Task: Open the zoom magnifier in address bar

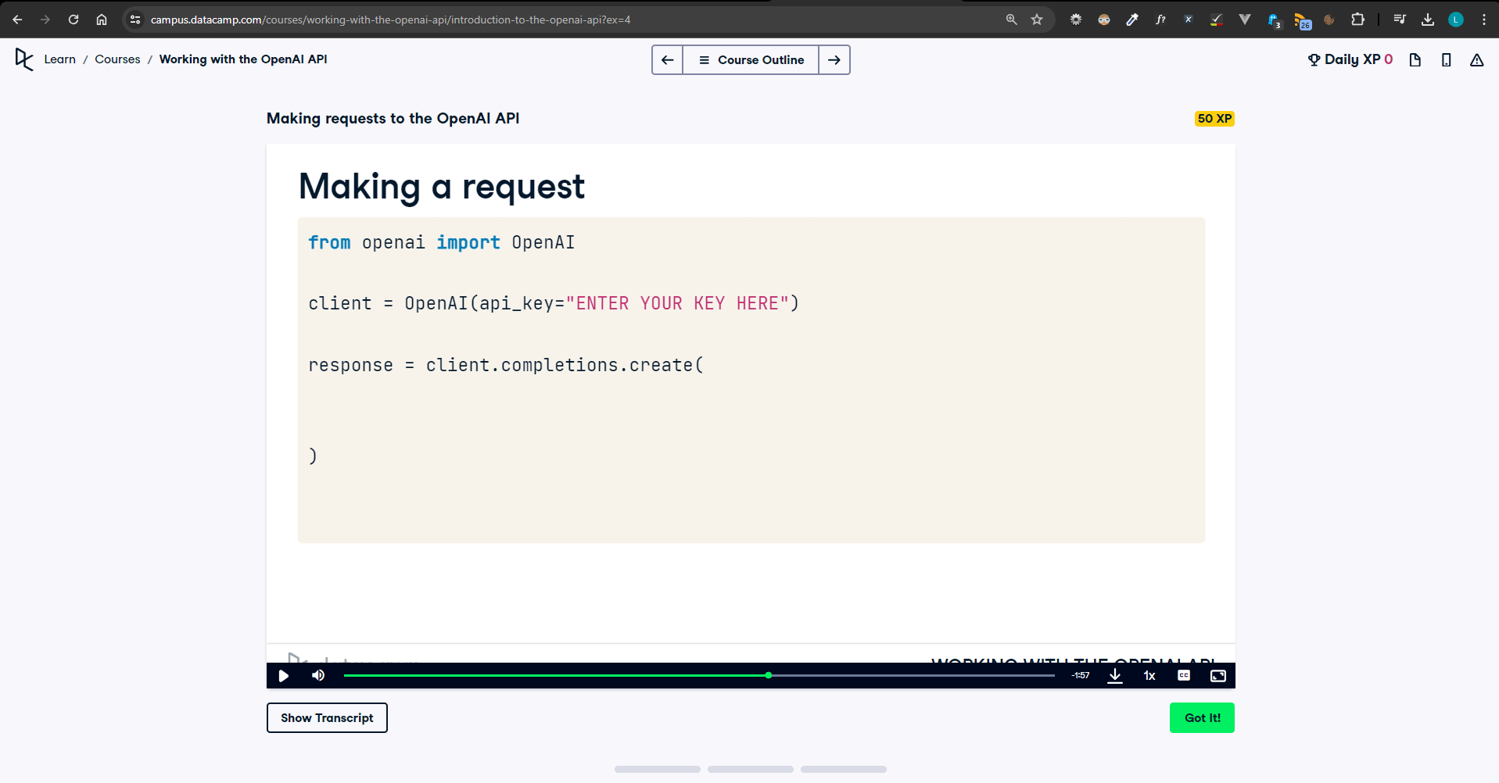Action: pyautogui.click(x=1011, y=20)
